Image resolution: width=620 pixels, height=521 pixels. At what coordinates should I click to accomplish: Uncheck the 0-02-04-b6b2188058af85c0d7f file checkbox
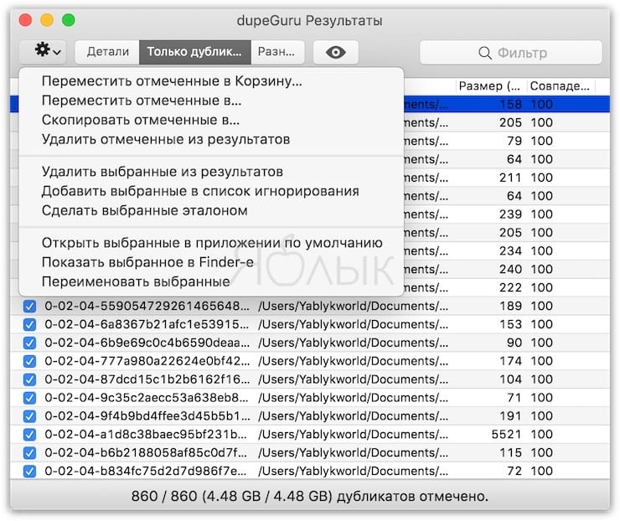29,453
